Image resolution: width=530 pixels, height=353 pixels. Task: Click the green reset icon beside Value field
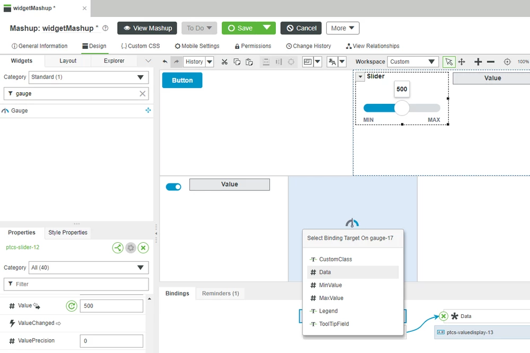pyautogui.click(x=71, y=306)
